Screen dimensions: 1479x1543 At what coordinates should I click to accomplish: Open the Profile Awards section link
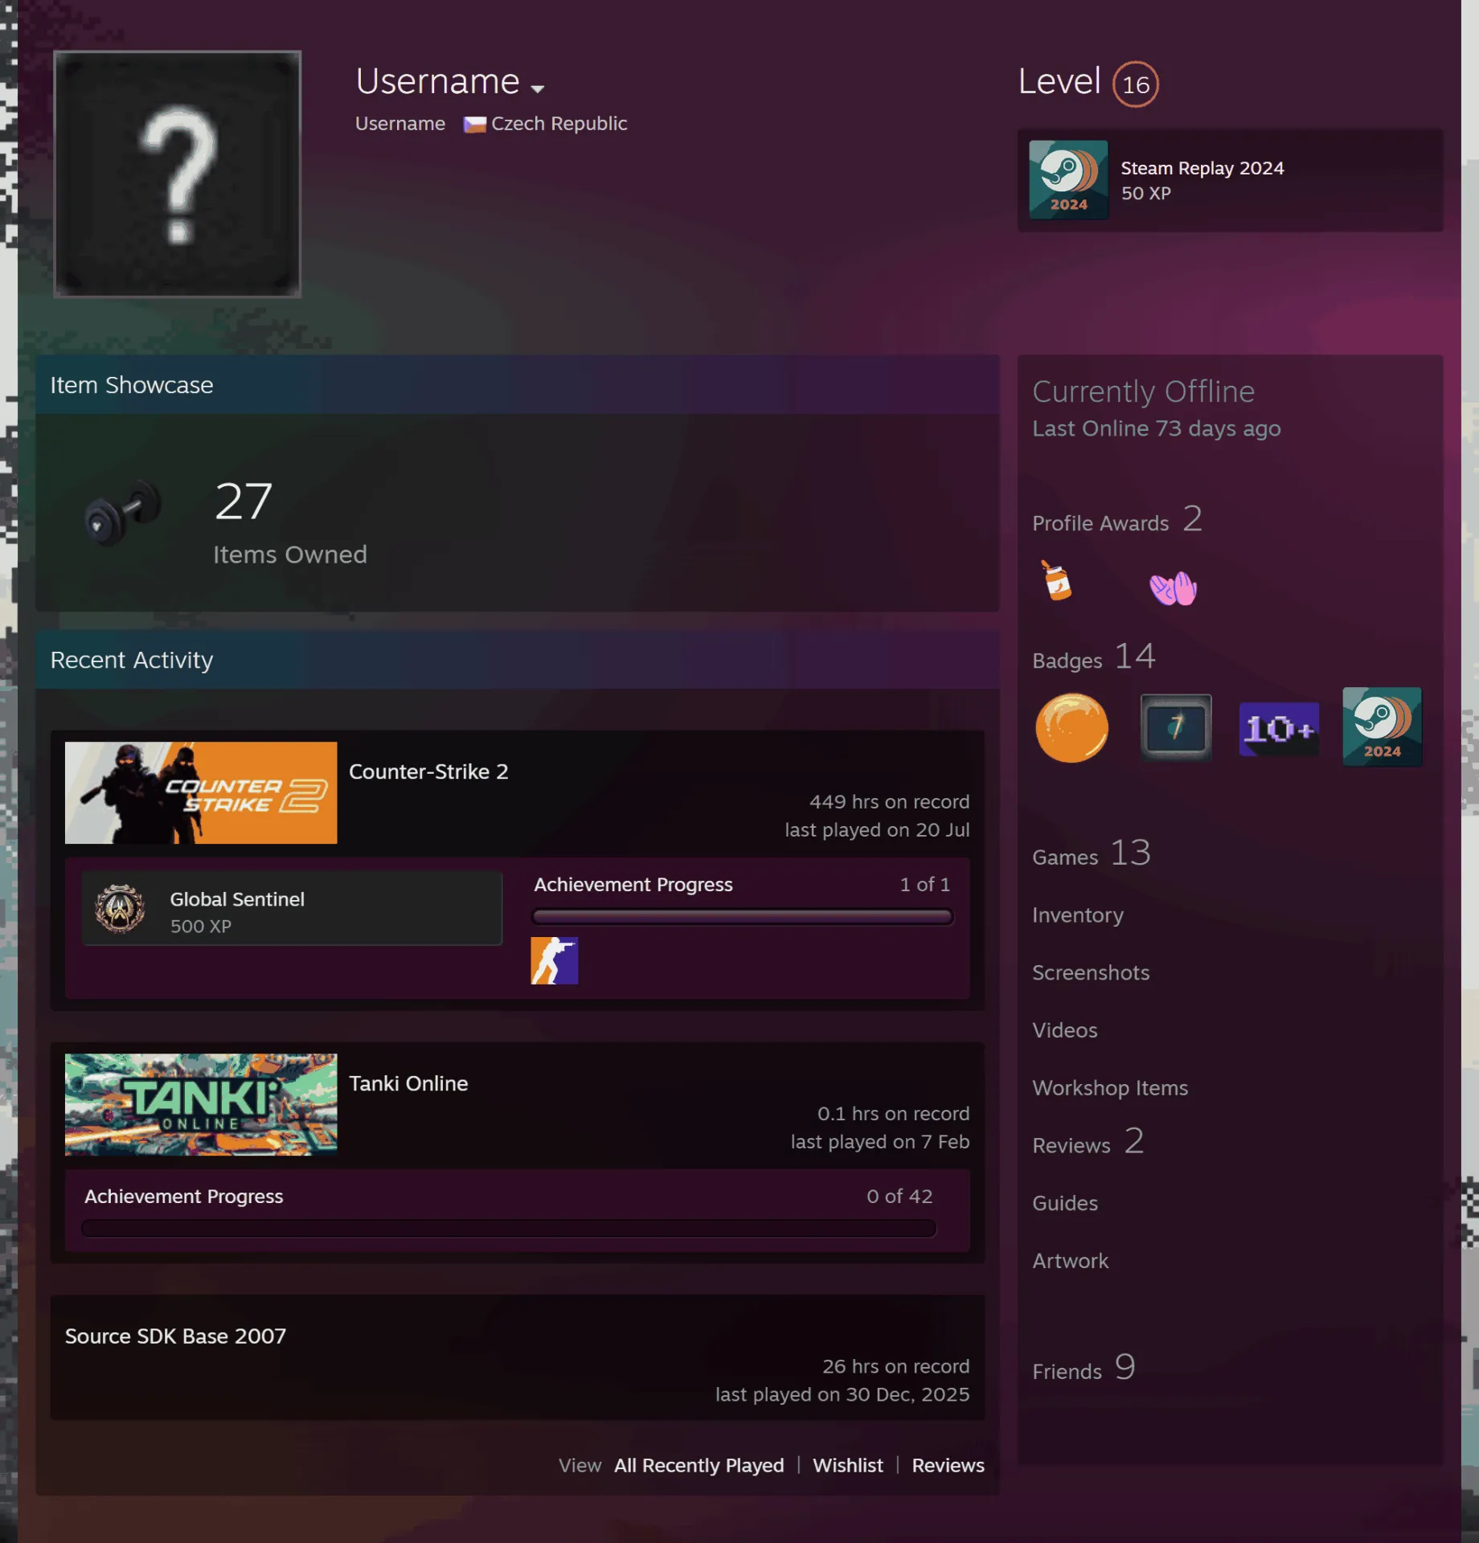click(1117, 521)
